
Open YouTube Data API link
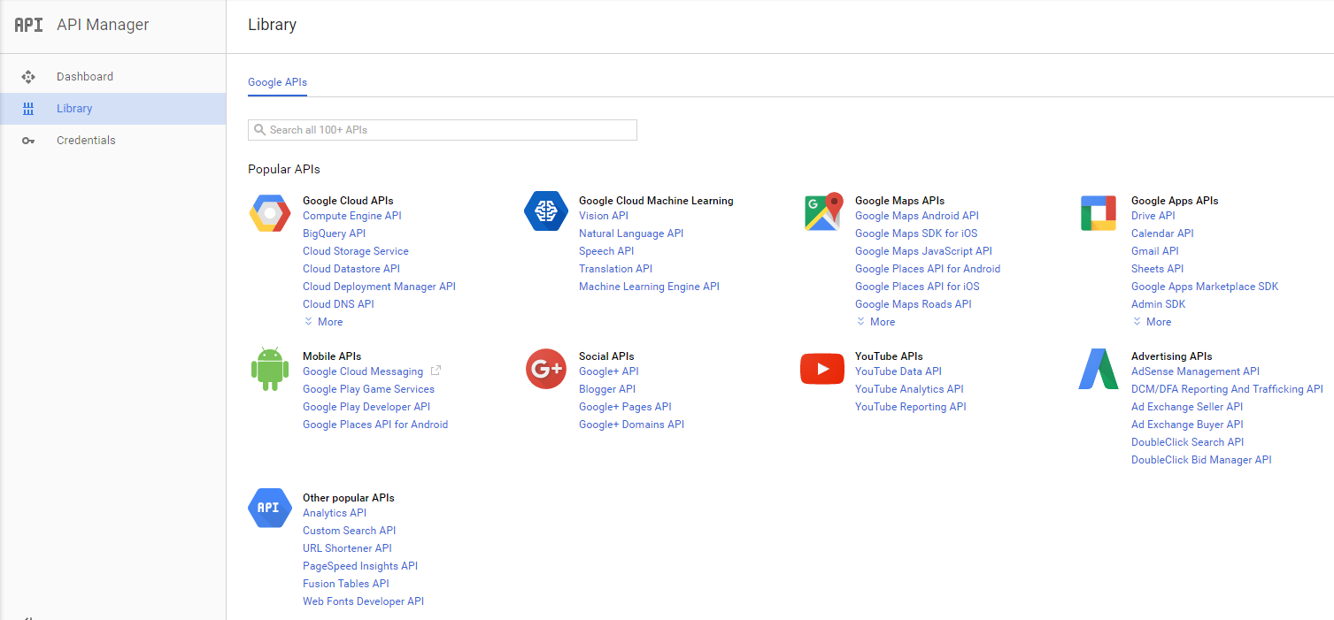[898, 371]
